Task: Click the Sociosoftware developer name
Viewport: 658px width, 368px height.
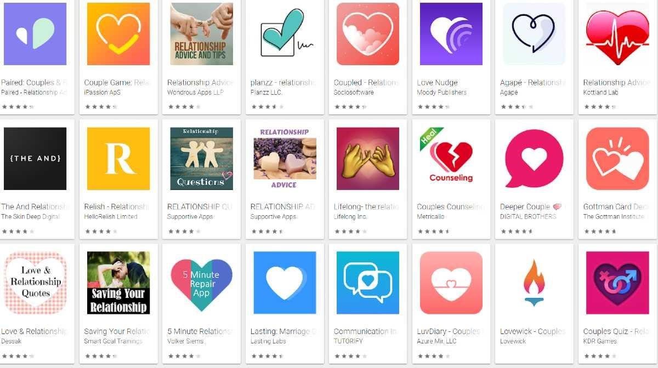Action: pos(354,93)
